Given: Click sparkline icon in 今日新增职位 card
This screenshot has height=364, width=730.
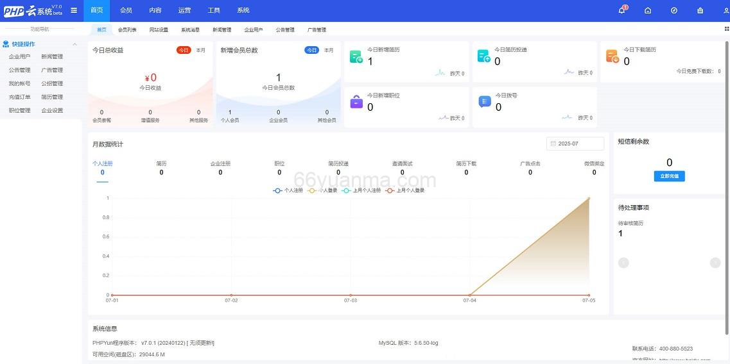Looking at the screenshot, I should pyautogui.click(x=444, y=118).
